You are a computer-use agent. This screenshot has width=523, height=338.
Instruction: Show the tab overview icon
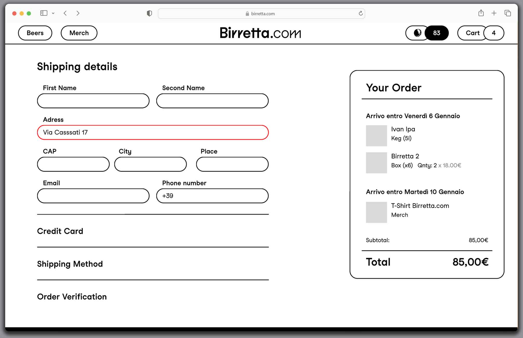pyautogui.click(x=508, y=13)
